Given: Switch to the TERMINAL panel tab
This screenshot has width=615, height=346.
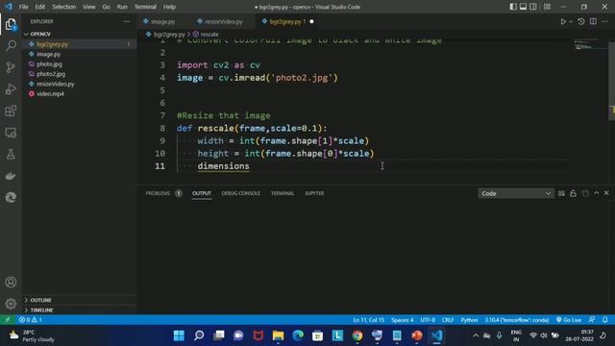Looking at the screenshot, I should [283, 193].
